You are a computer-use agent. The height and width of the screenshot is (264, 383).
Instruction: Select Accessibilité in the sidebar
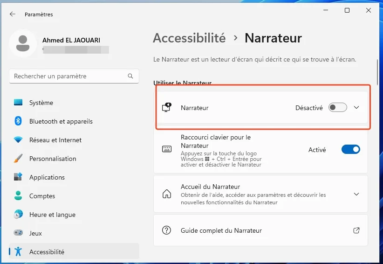coord(74,251)
